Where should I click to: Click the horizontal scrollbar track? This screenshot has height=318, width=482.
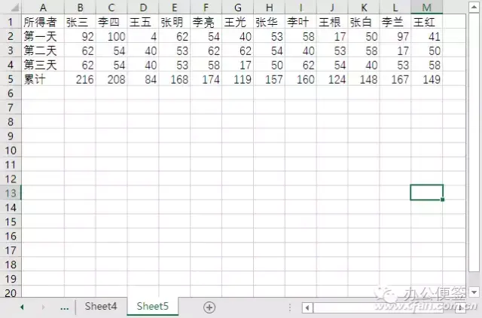click(384, 307)
